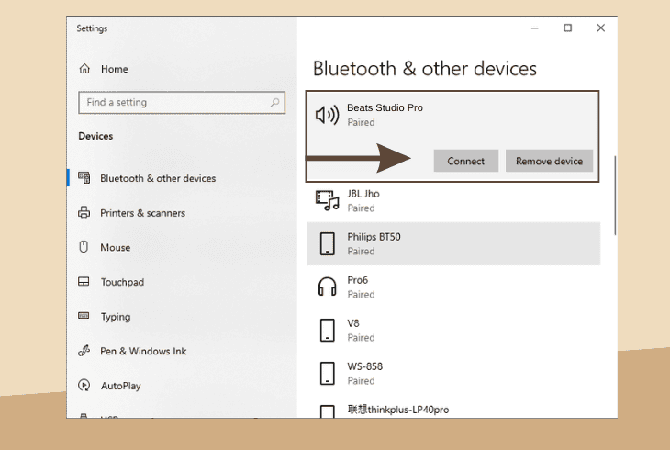
Task: Select the JBL Jho device name
Action: 363,194
